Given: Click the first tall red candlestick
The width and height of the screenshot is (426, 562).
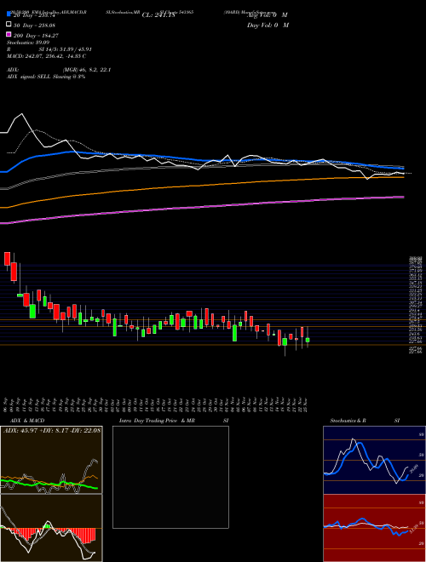Looking at the screenshot, I should click(x=7, y=258).
